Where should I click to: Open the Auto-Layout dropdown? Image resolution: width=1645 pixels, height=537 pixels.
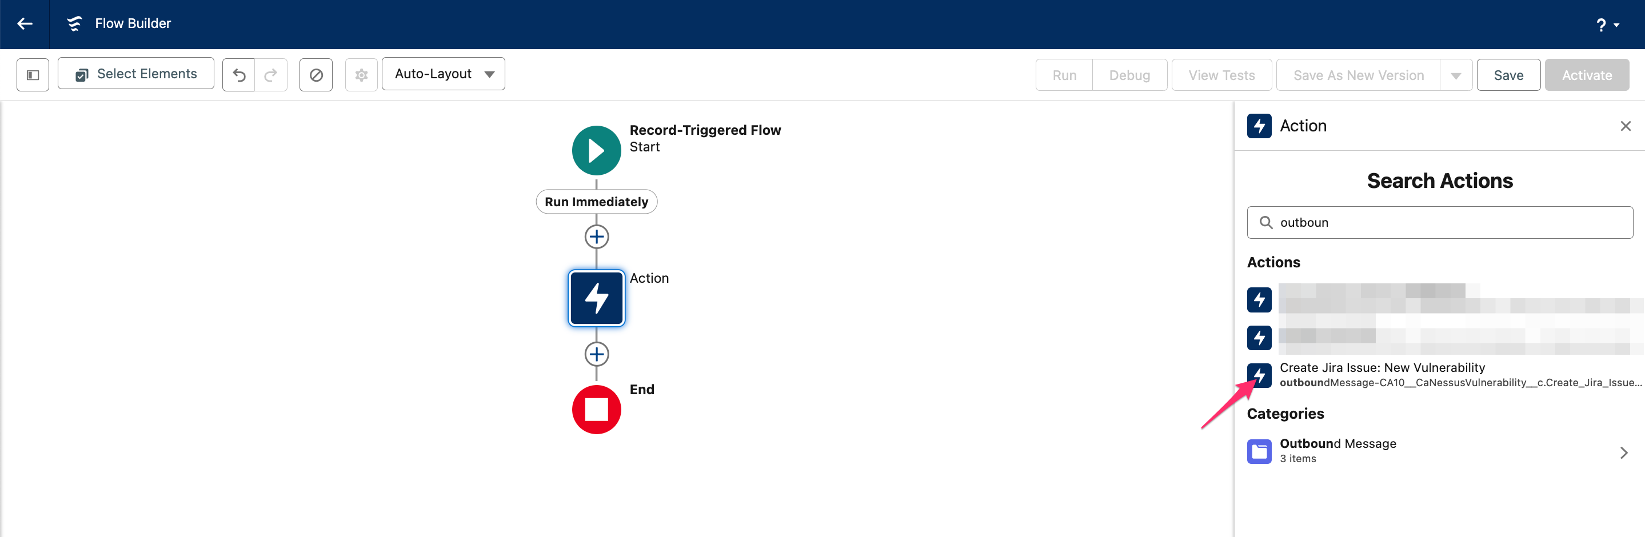coord(442,74)
